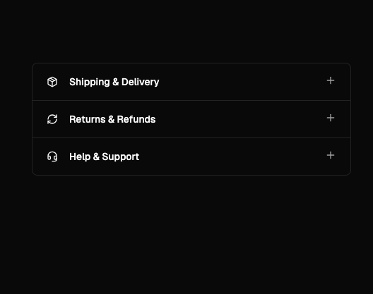Screen dimensions: 373x294
Task: Tap the headphones icon beside Help
Action: pos(52,157)
